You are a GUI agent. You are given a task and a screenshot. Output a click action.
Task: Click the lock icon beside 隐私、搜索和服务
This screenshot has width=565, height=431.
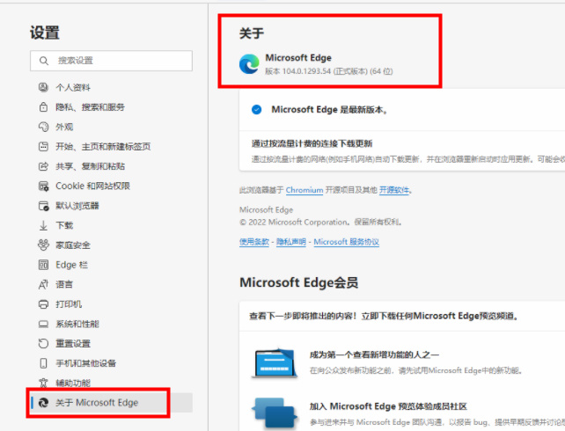(43, 107)
